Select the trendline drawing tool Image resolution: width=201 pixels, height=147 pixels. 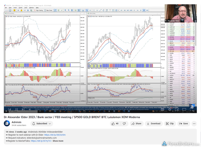100,10
